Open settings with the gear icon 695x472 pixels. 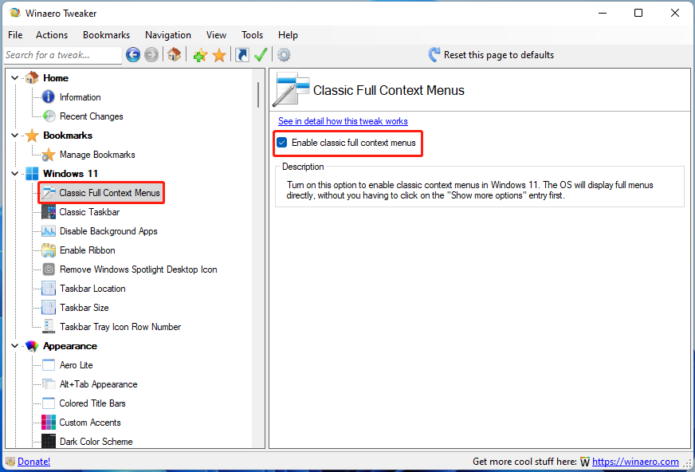(284, 55)
